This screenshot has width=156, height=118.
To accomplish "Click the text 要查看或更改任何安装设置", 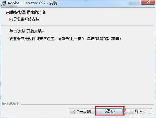I will pyautogui.click(x=32, y=39).
